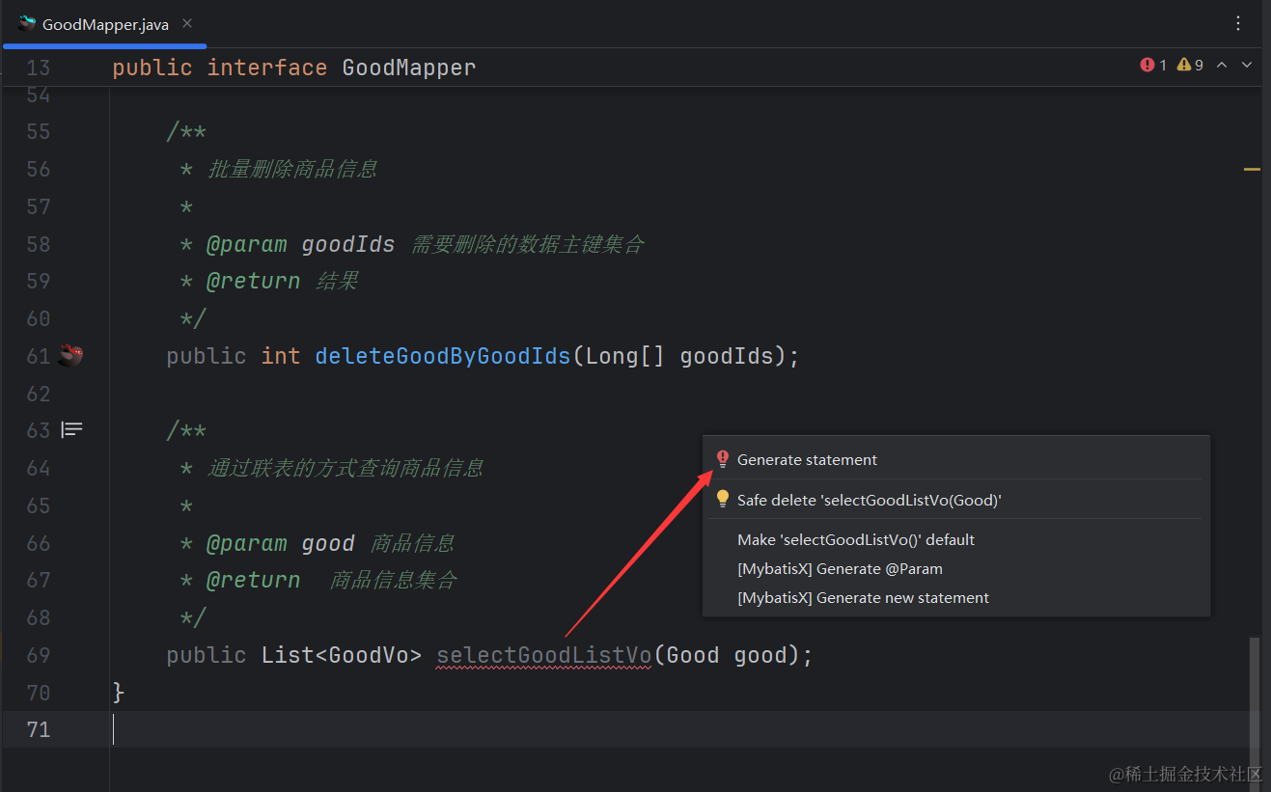This screenshot has width=1271, height=792.
Task: Jump to previous problem with up chevron
Action: 1222,65
